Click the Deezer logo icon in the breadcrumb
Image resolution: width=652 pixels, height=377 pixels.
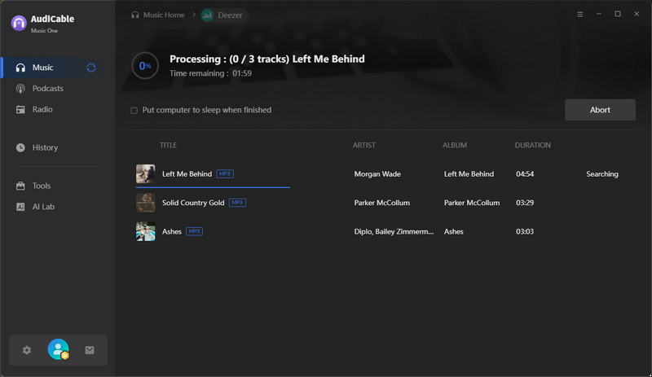(x=207, y=15)
